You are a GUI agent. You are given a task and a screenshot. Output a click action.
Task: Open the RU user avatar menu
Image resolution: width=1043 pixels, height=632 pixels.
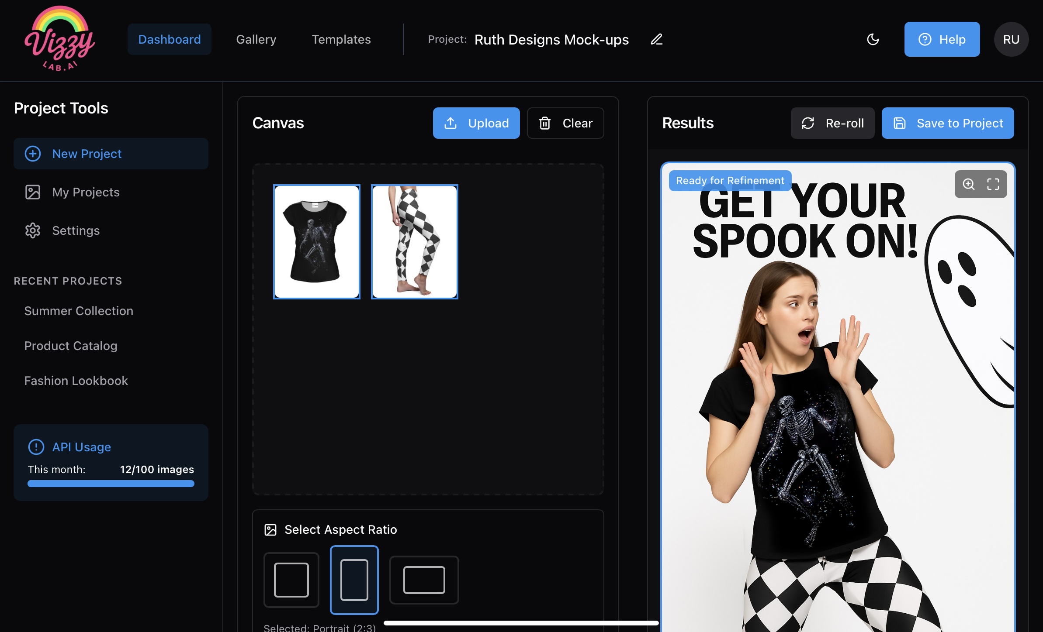[x=1011, y=39]
